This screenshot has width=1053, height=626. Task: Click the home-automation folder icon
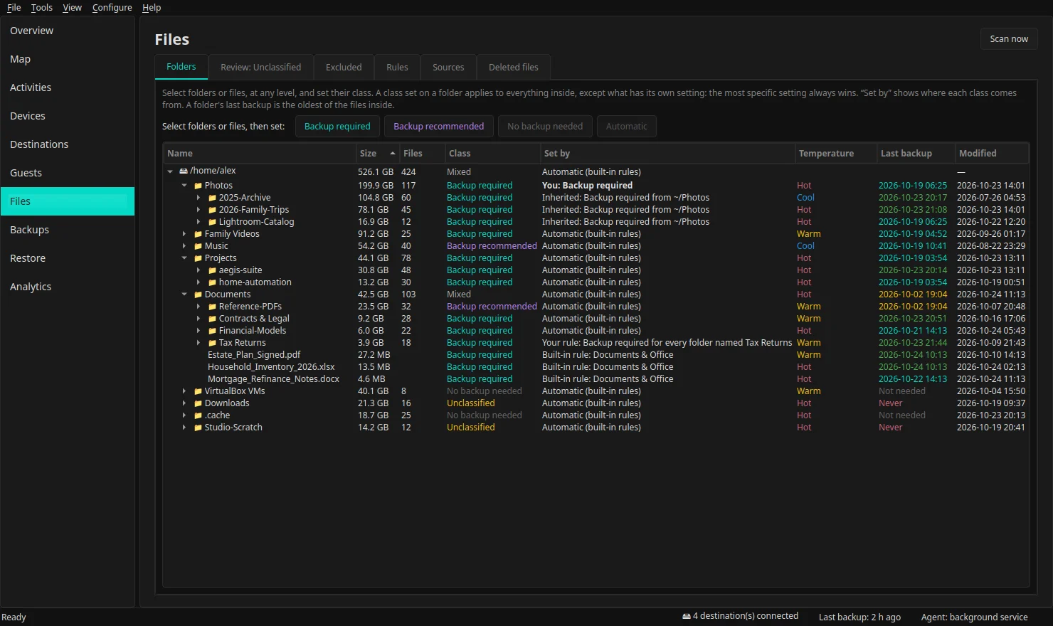click(x=212, y=282)
